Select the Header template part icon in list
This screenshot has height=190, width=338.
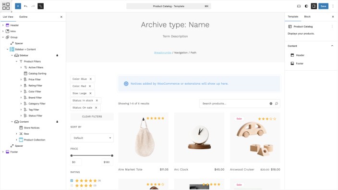coord(8,25)
